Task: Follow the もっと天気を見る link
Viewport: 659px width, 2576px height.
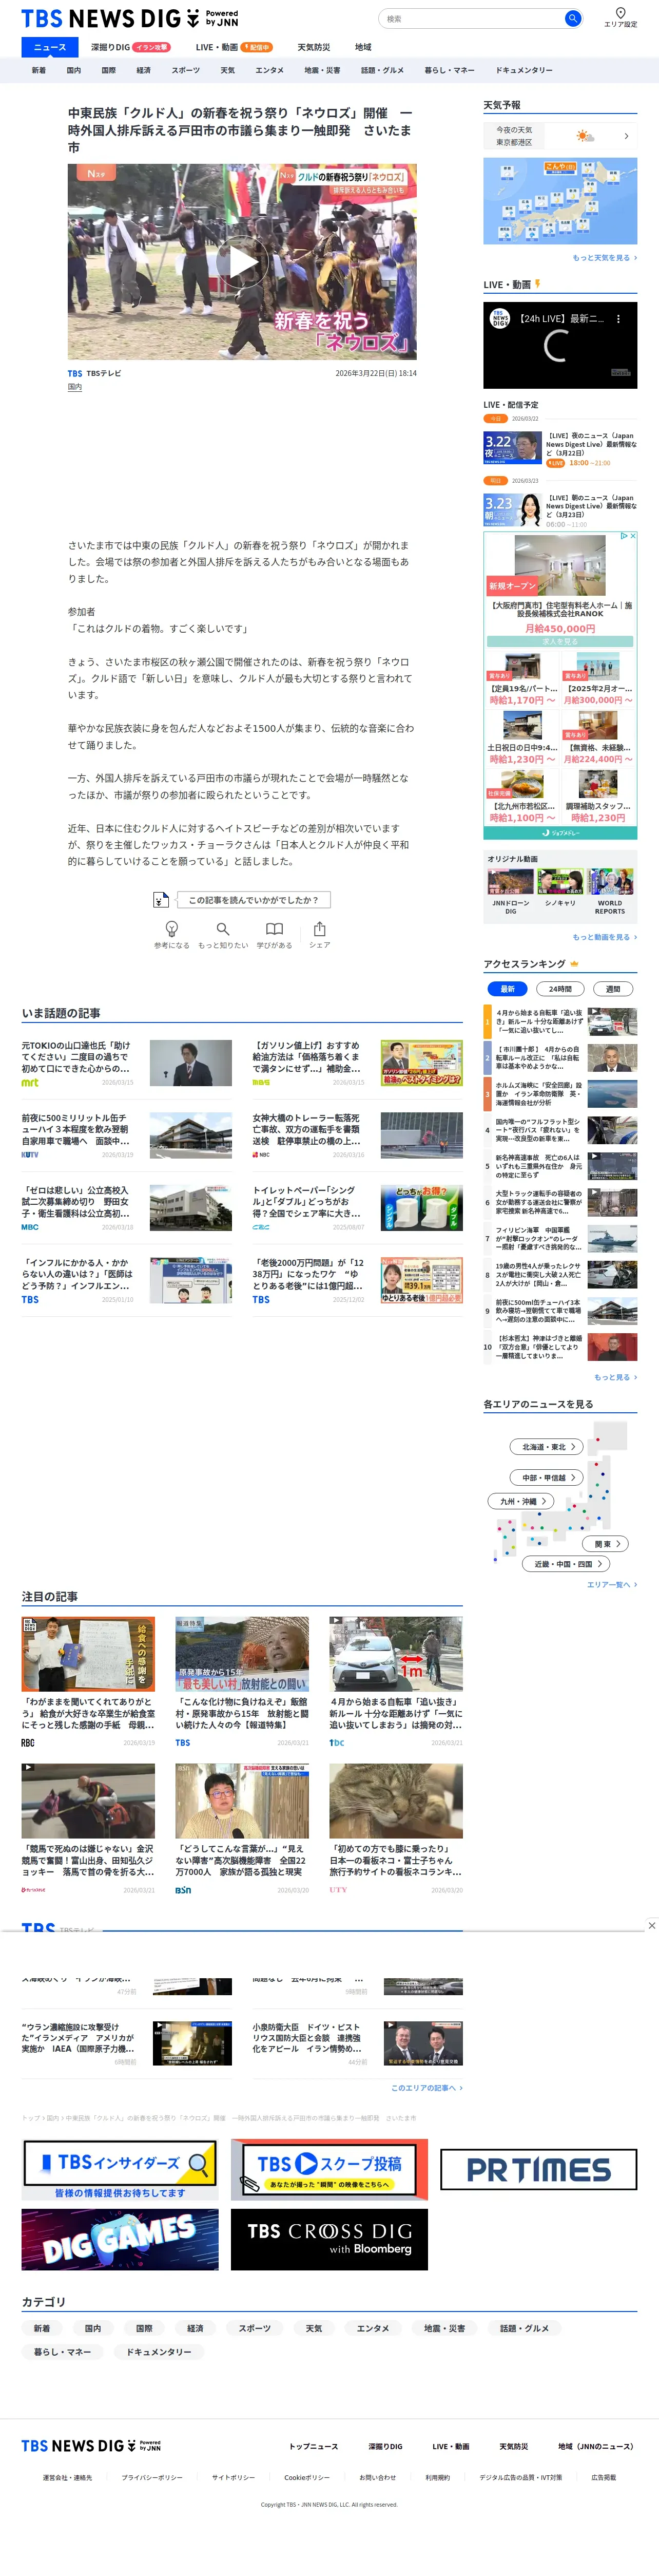Action: coord(604,258)
